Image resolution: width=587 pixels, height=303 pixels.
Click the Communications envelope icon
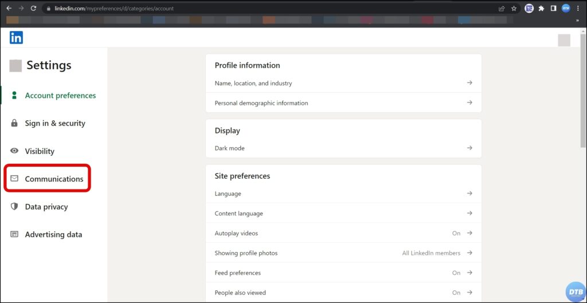point(14,179)
